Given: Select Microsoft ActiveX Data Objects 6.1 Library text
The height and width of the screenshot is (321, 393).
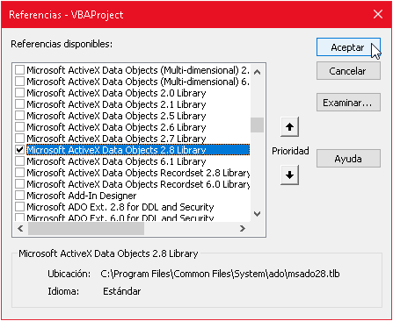Looking at the screenshot, I should 116,161.
